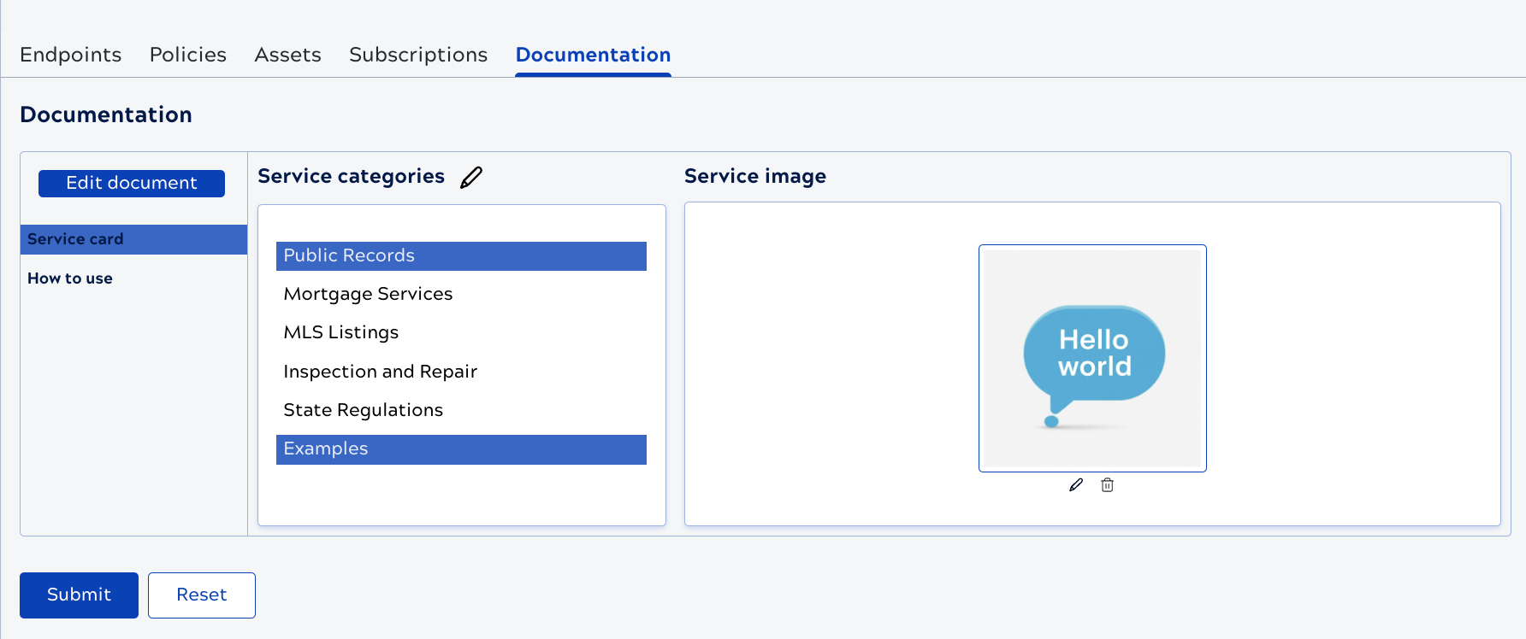The width and height of the screenshot is (1526, 639).
Task: Open the How to use section
Action: click(70, 278)
